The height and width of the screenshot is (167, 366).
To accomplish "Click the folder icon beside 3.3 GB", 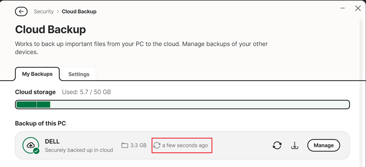I will pyautogui.click(x=125, y=145).
